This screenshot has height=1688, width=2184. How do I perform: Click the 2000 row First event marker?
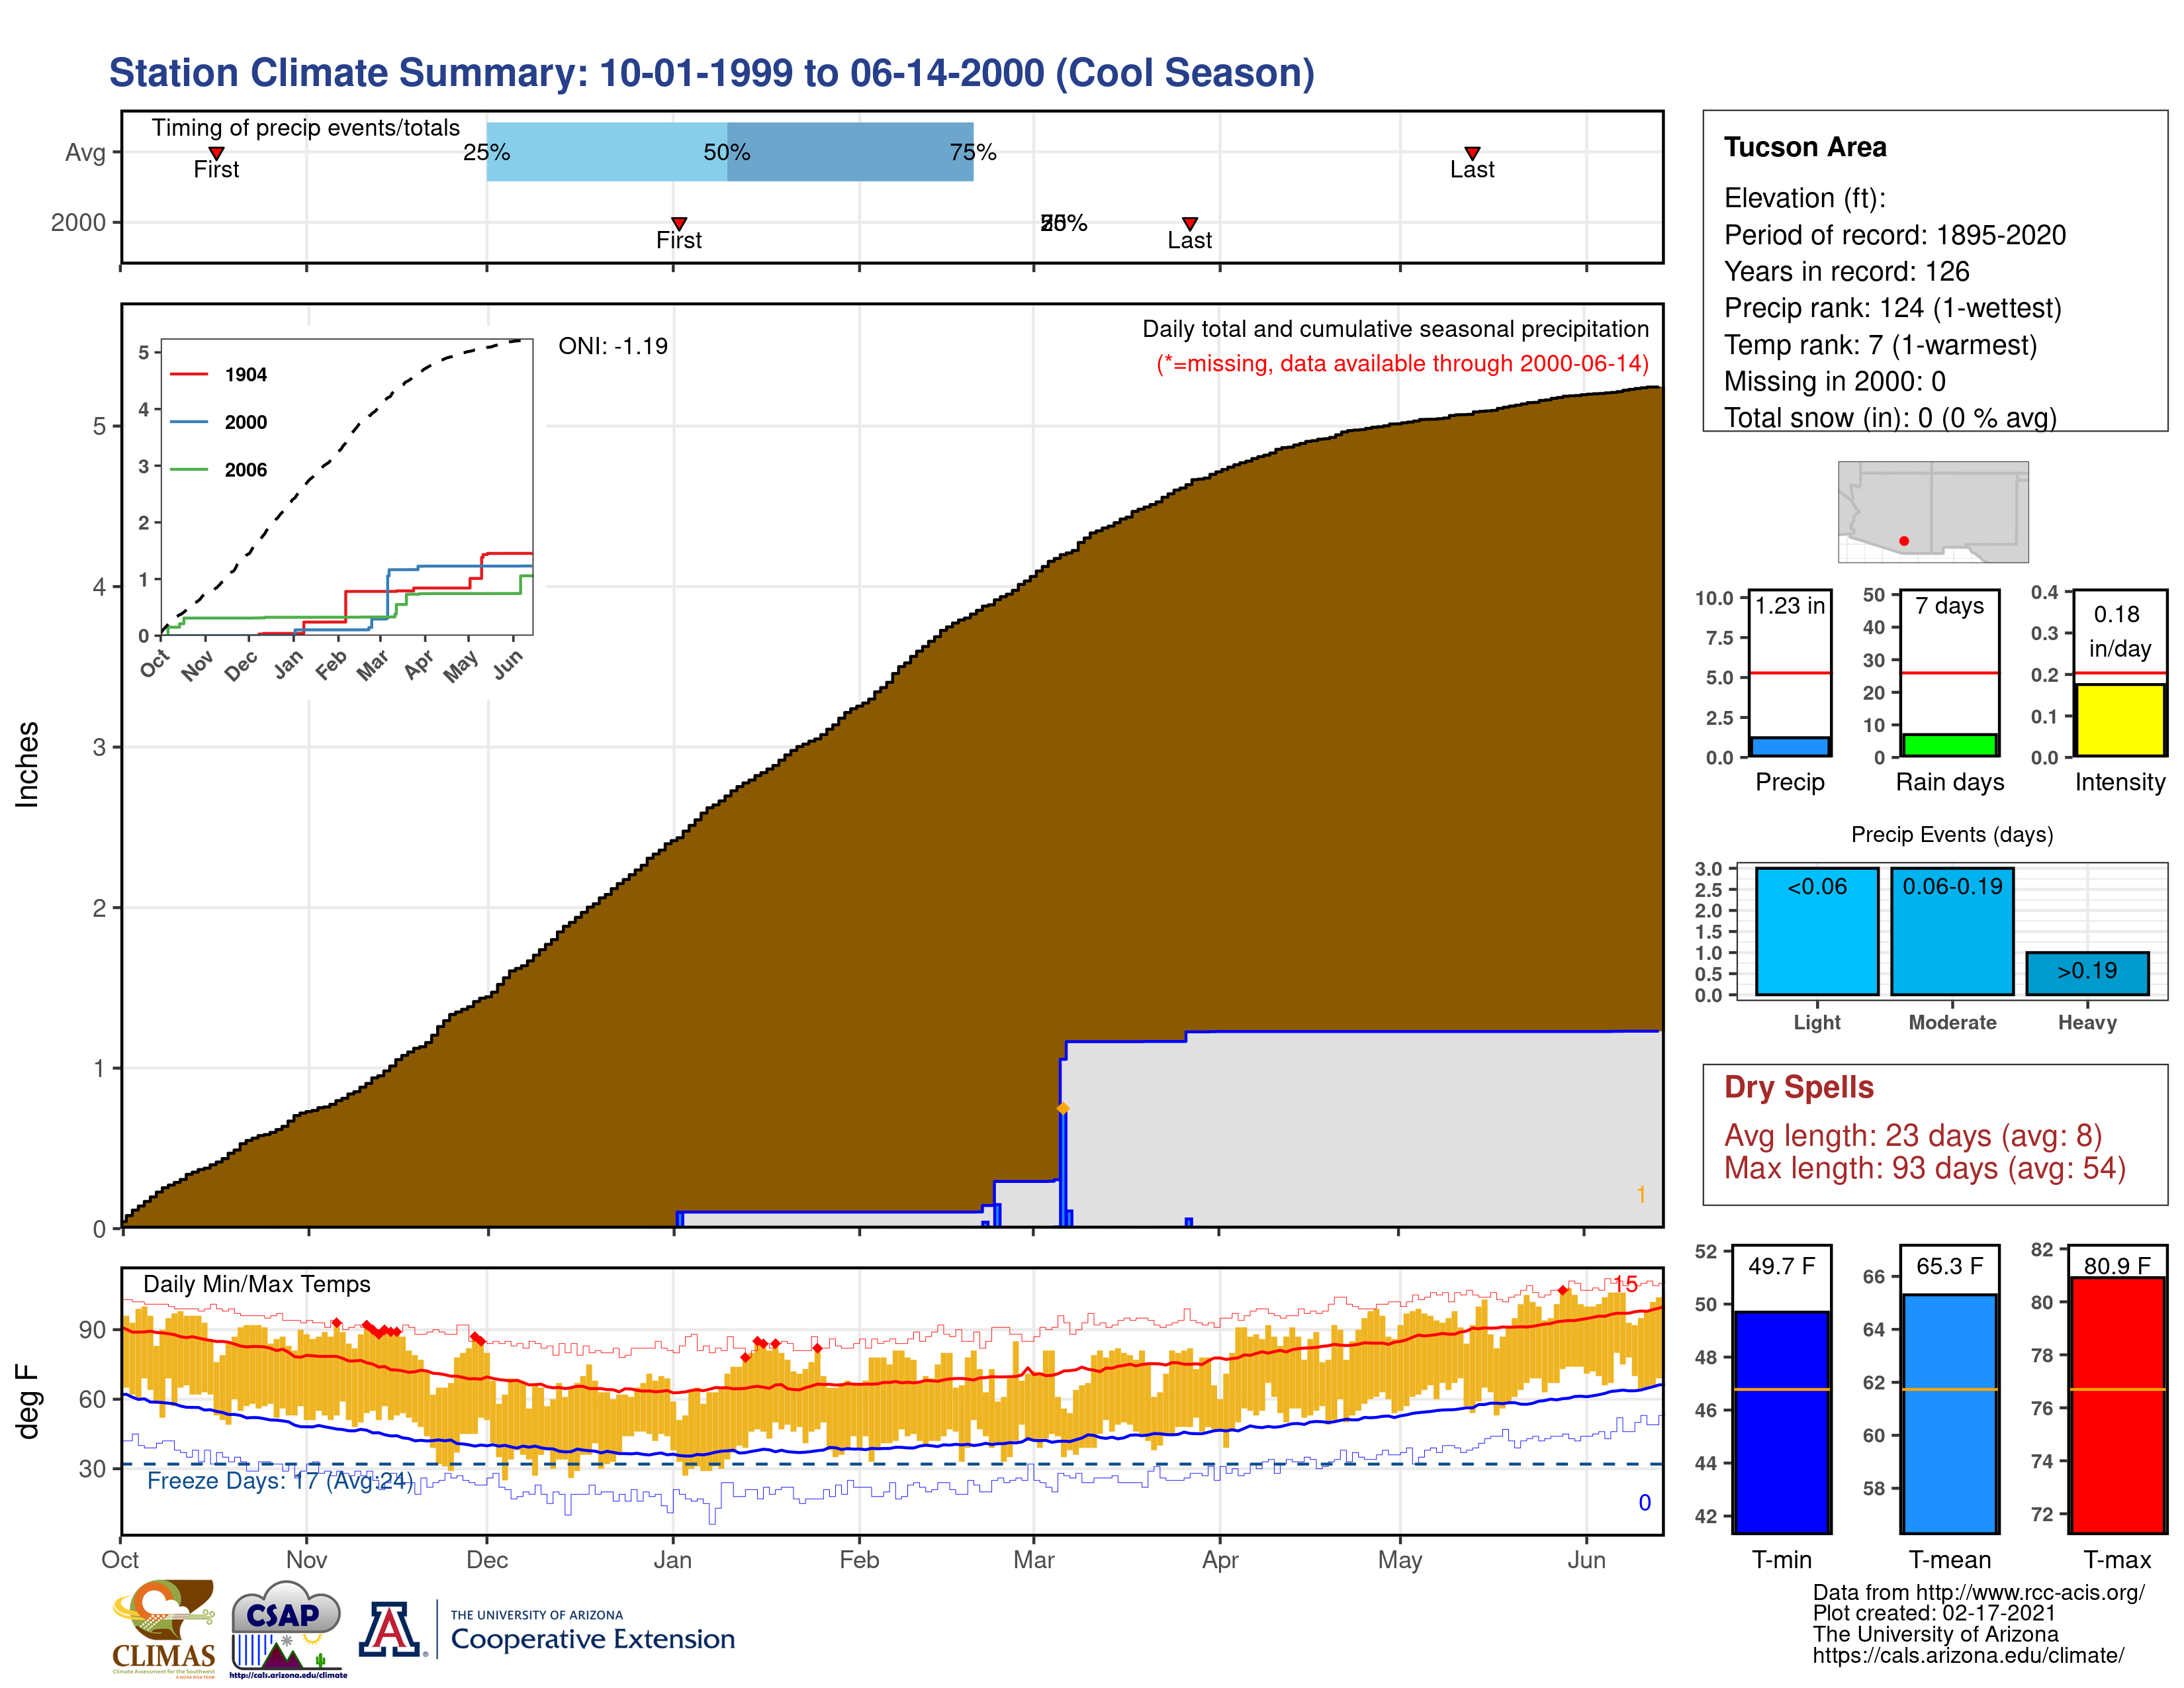point(679,223)
